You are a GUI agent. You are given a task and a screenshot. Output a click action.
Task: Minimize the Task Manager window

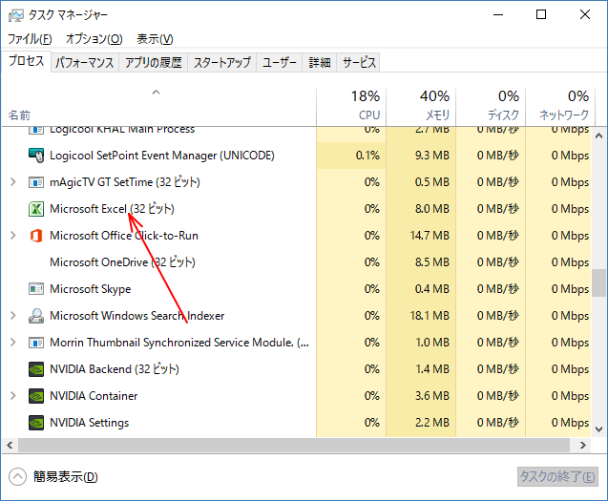click(x=498, y=14)
